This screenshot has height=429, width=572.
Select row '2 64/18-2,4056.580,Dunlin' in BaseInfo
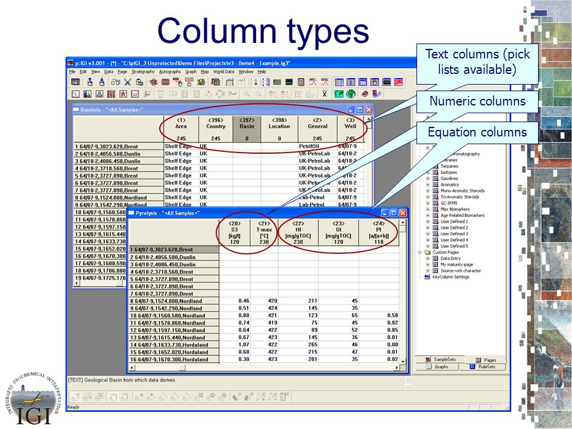119,154
